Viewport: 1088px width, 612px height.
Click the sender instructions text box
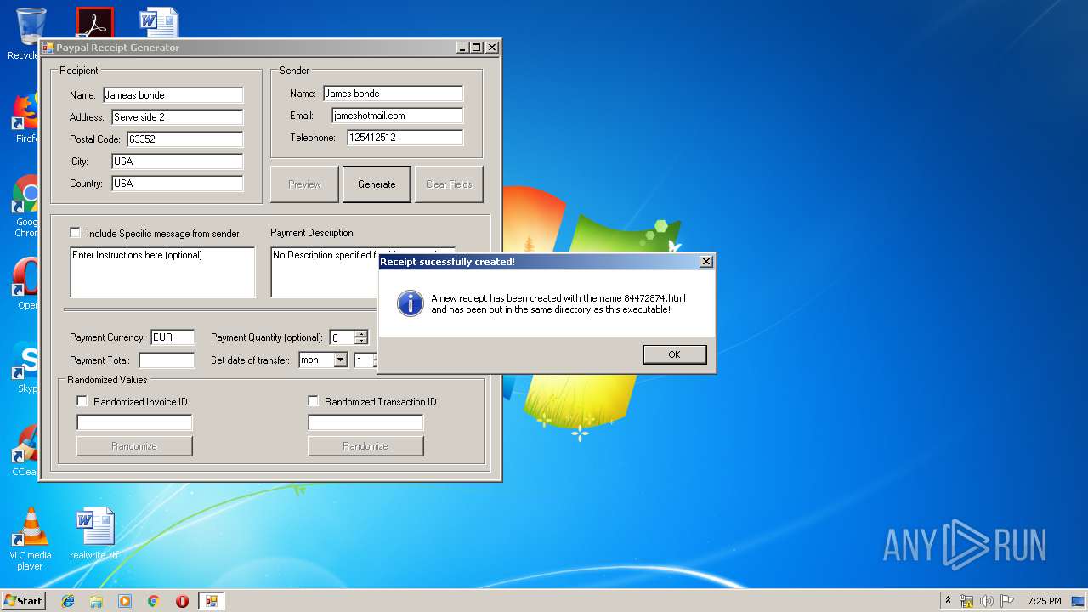pyautogui.click(x=162, y=272)
